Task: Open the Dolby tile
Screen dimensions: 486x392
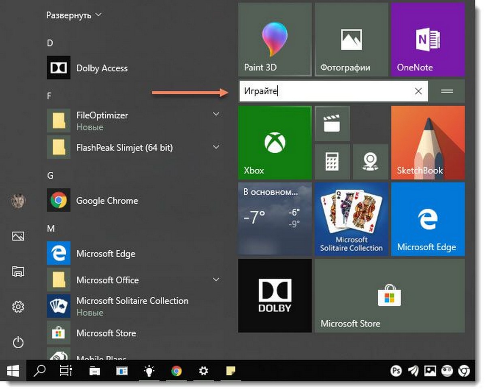Action: point(275,296)
